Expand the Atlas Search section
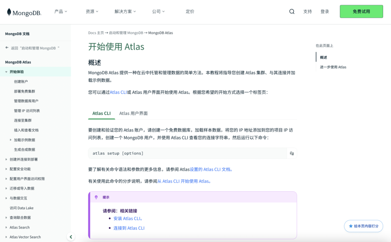 tap(6, 227)
